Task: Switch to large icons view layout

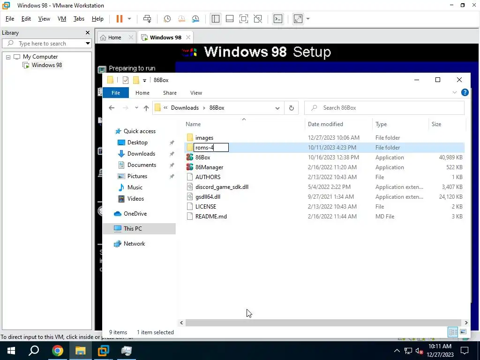Action: tap(463, 332)
